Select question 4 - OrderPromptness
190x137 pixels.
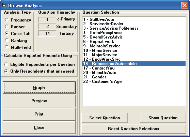point(134,33)
